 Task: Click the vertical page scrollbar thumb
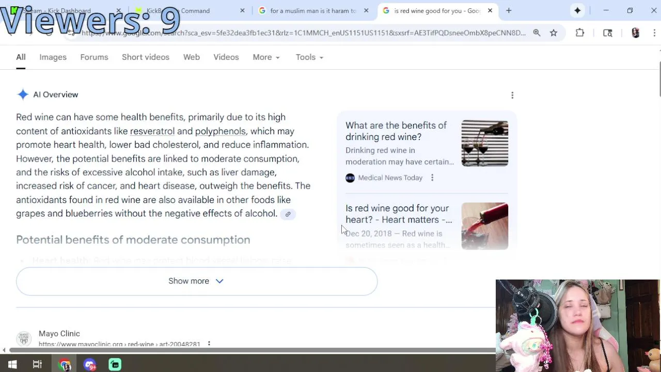coord(660,79)
